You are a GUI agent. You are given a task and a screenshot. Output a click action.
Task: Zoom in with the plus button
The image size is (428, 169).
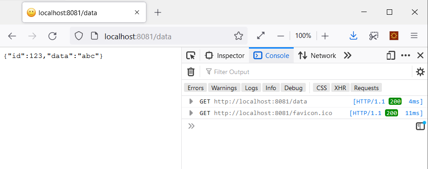tap(325, 36)
